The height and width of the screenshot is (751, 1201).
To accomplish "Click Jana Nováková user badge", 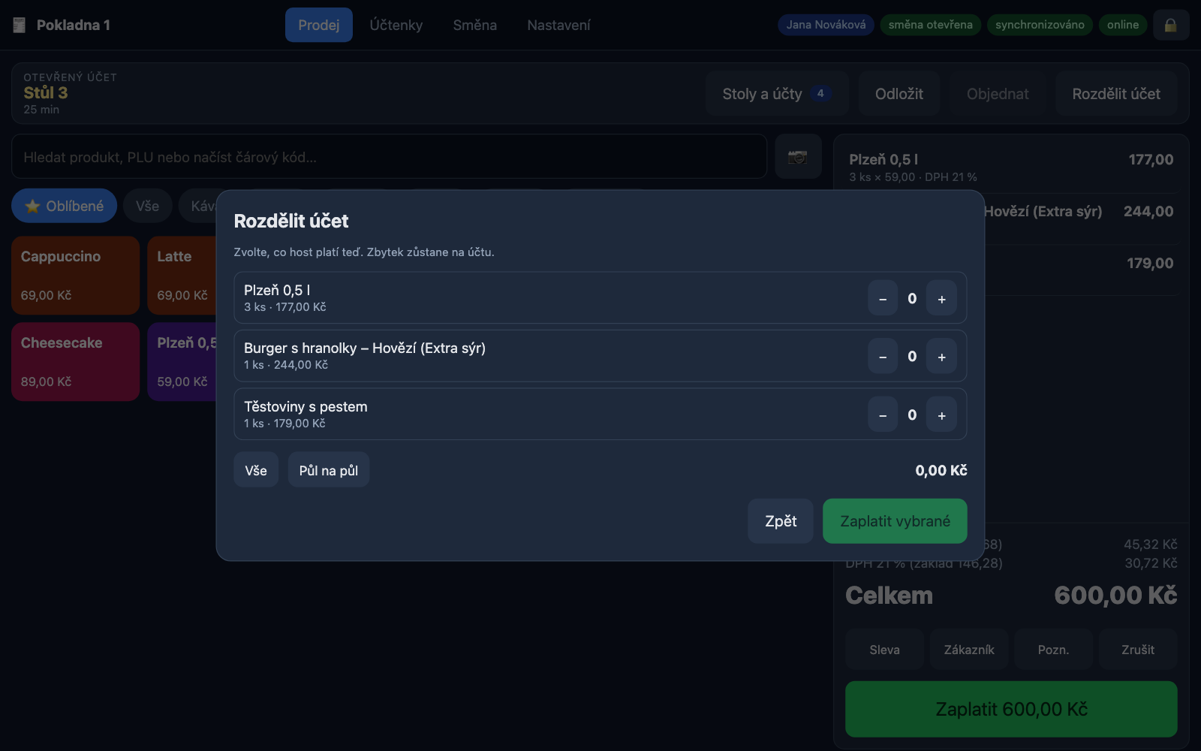I will coord(826,25).
